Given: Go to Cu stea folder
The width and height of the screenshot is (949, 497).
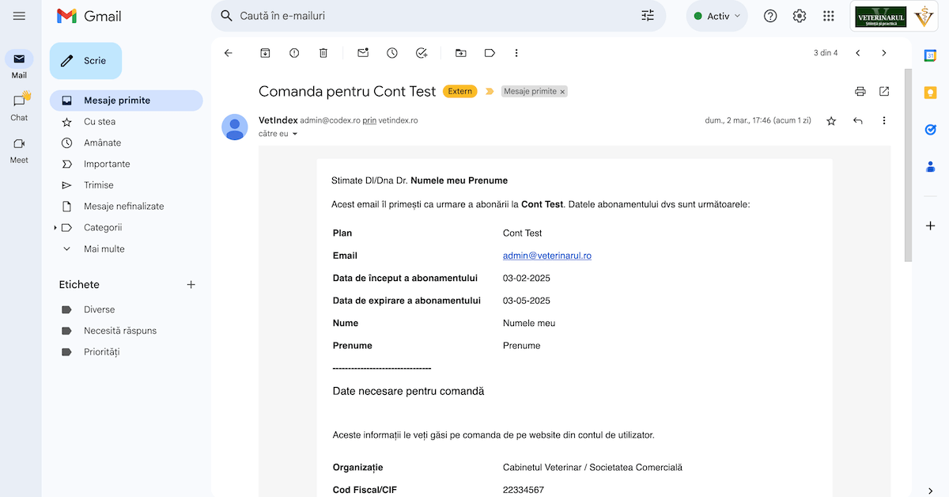Looking at the screenshot, I should coord(100,122).
